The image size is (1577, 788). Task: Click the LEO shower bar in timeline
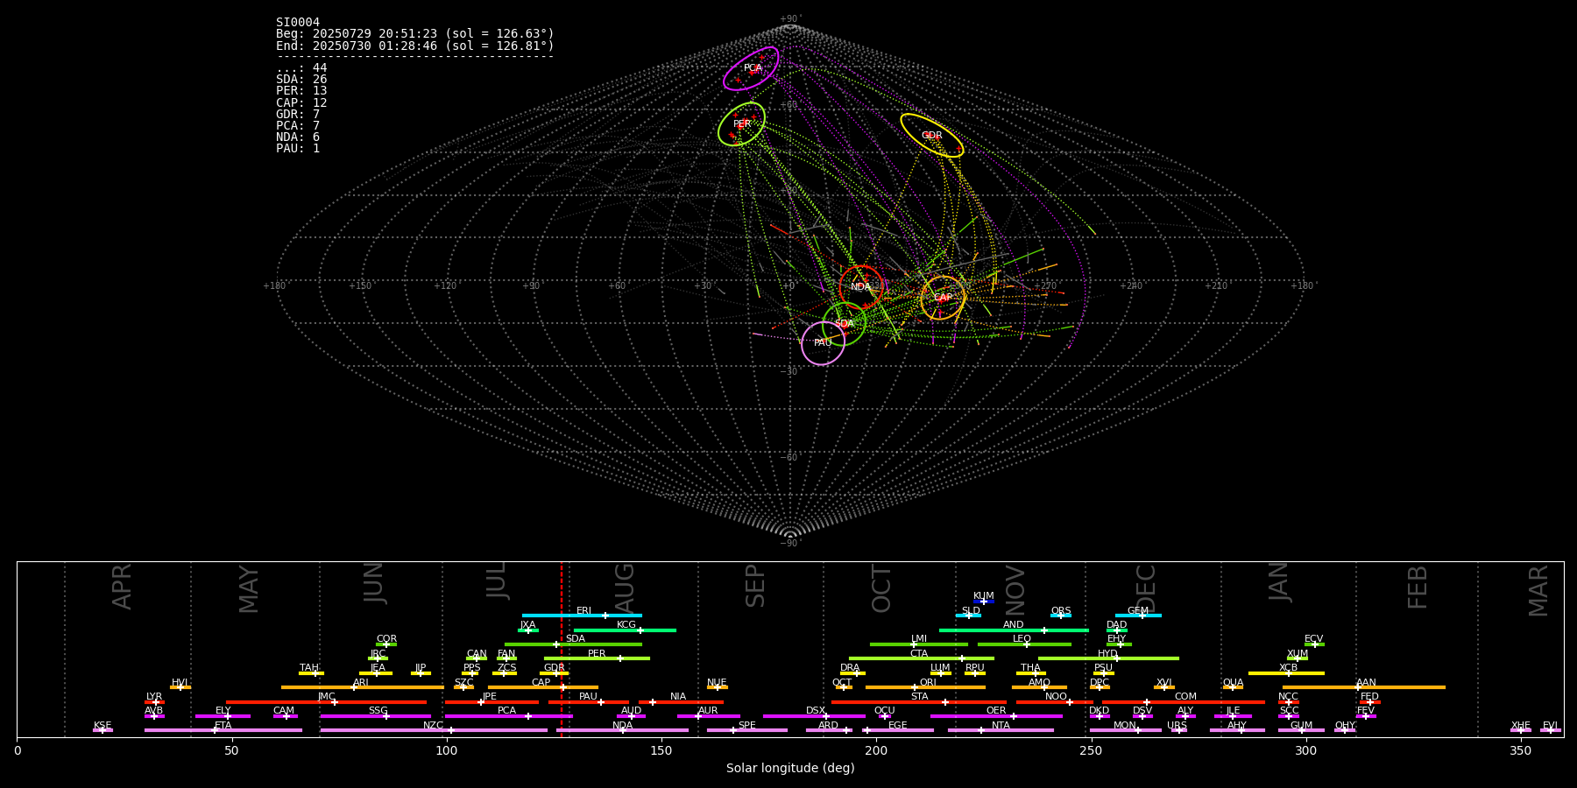pyautogui.click(x=1024, y=644)
